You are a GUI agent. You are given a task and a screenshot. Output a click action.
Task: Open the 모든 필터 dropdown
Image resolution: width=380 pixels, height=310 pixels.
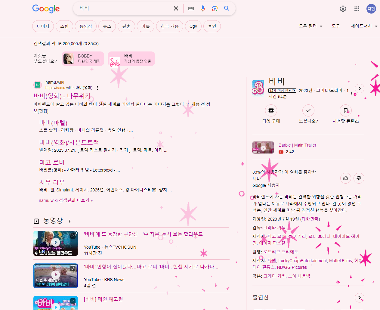coord(310,26)
